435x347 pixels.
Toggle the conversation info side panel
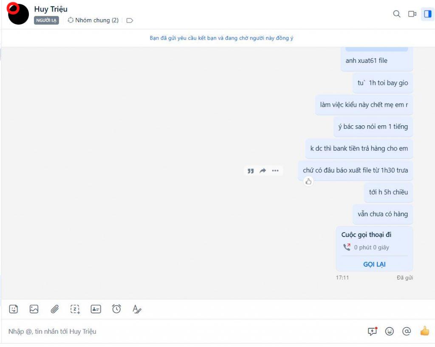427,14
